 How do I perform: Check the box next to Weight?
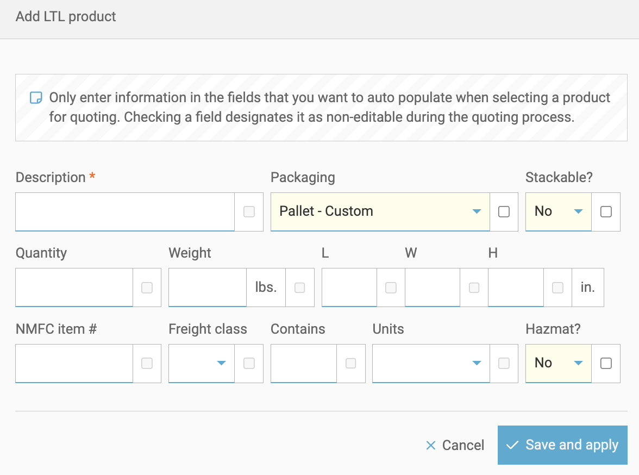[x=300, y=287]
